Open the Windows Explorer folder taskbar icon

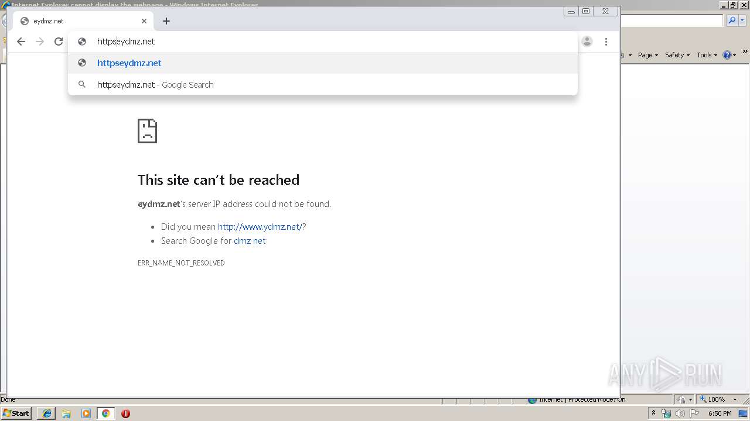click(66, 413)
